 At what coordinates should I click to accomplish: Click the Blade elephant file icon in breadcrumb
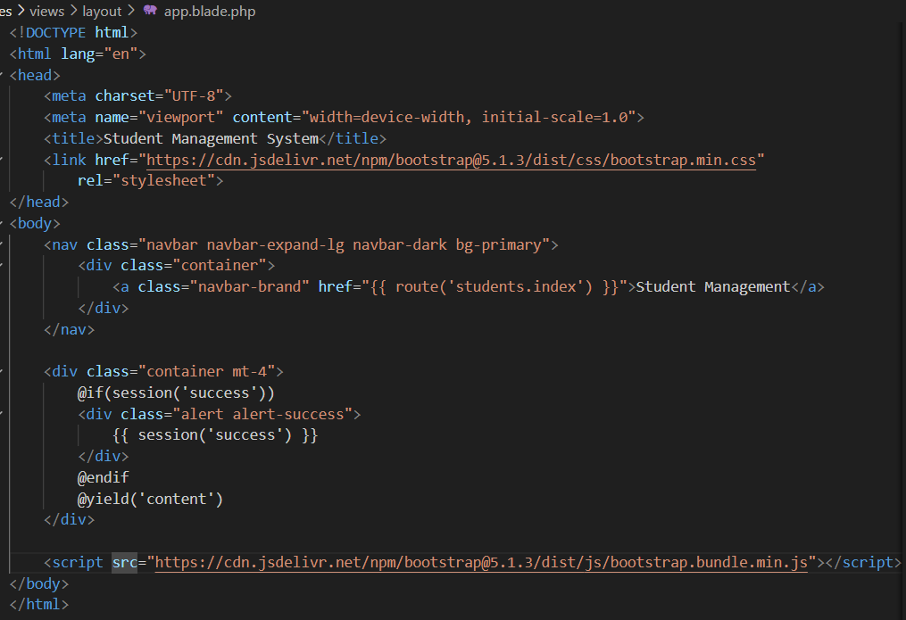(150, 11)
